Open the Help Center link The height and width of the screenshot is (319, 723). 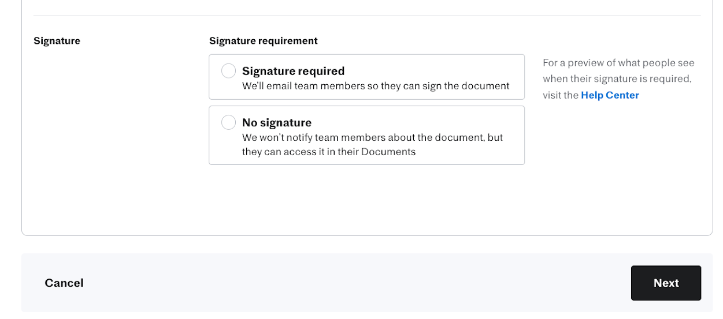[610, 95]
